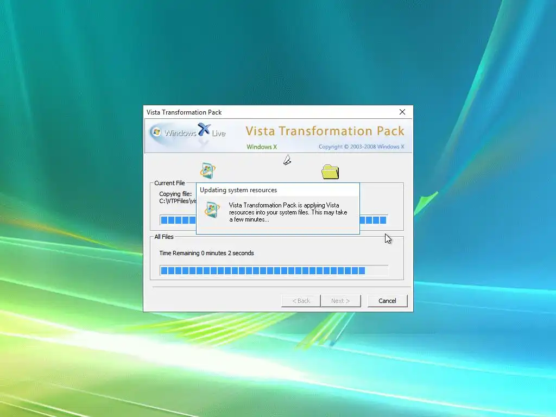Image resolution: width=556 pixels, height=417 pixels.
Task: Click the disabled Next button
Action: pyautogui.click(x=340, y=301)
